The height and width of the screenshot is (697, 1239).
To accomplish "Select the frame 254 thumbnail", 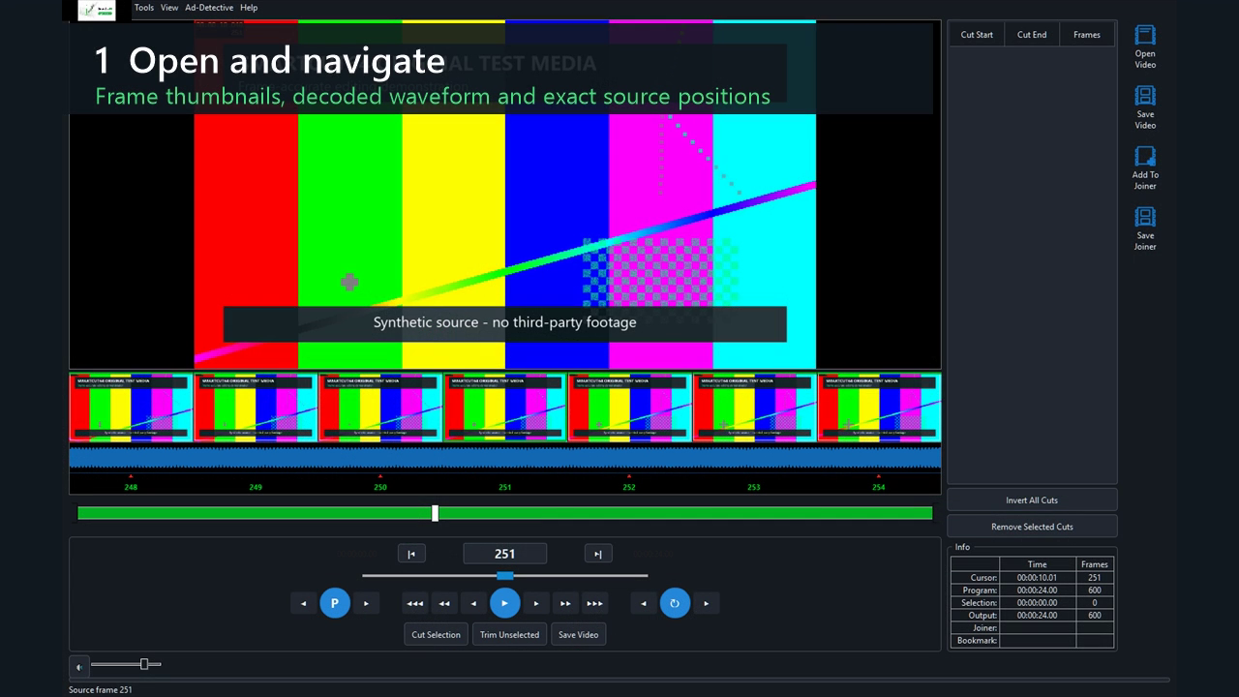I will click(x=879, y=408).
